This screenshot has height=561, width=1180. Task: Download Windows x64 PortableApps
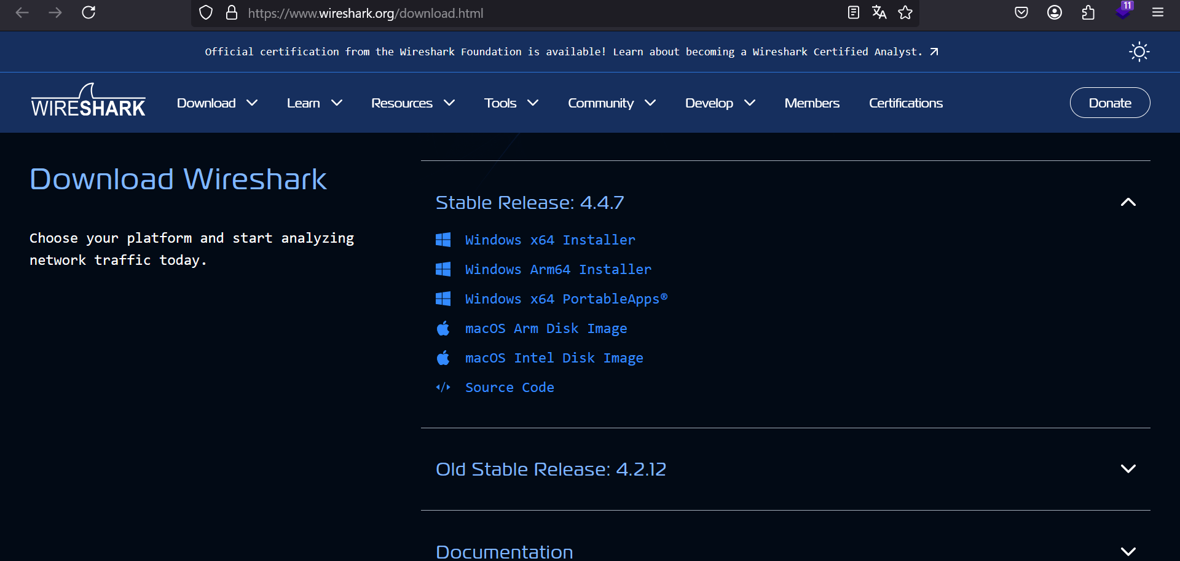pos(566,299)
